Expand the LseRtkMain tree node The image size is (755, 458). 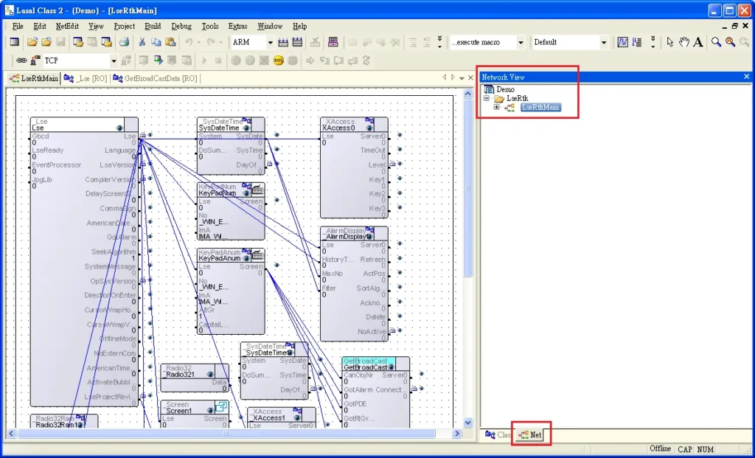tap(496, 108)
